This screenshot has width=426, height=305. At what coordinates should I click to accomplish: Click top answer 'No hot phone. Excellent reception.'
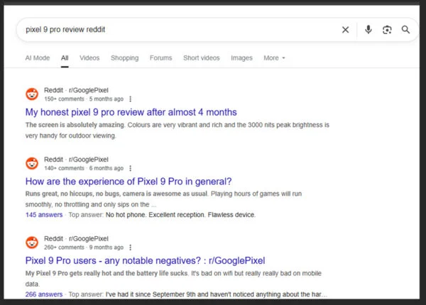pyautogui.click(x=155, y=215)
